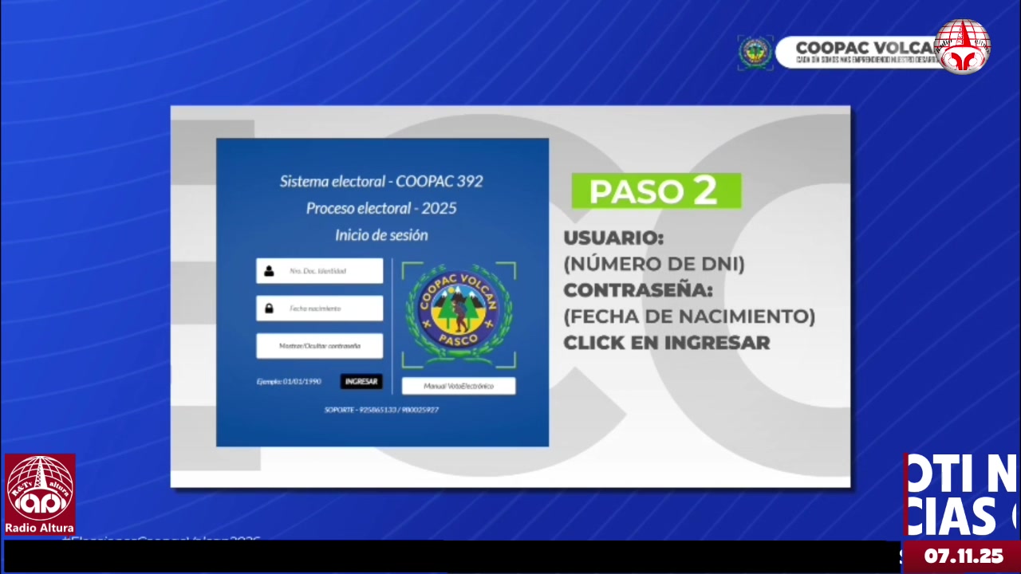Image resolution: width=1021 pixels, height=574 pixels.
Task: Click the padlock icon in password field
Action: click(x=270, y=309)
